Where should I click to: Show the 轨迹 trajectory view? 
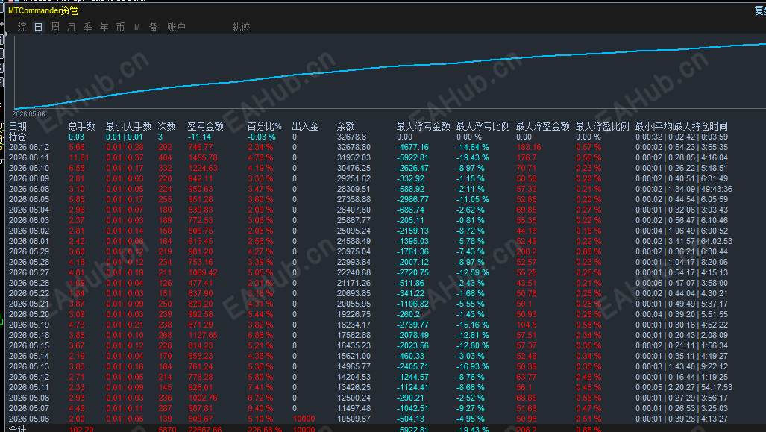(242, 28)
